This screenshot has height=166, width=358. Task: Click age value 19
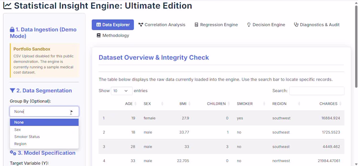click(133, 118)
